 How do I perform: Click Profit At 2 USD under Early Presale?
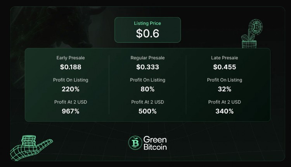point(71,102)
